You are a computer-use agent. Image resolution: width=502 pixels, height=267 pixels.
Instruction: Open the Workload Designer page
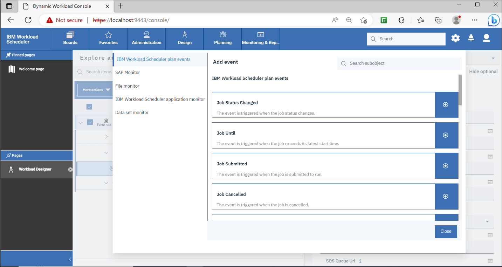(35, 169)
